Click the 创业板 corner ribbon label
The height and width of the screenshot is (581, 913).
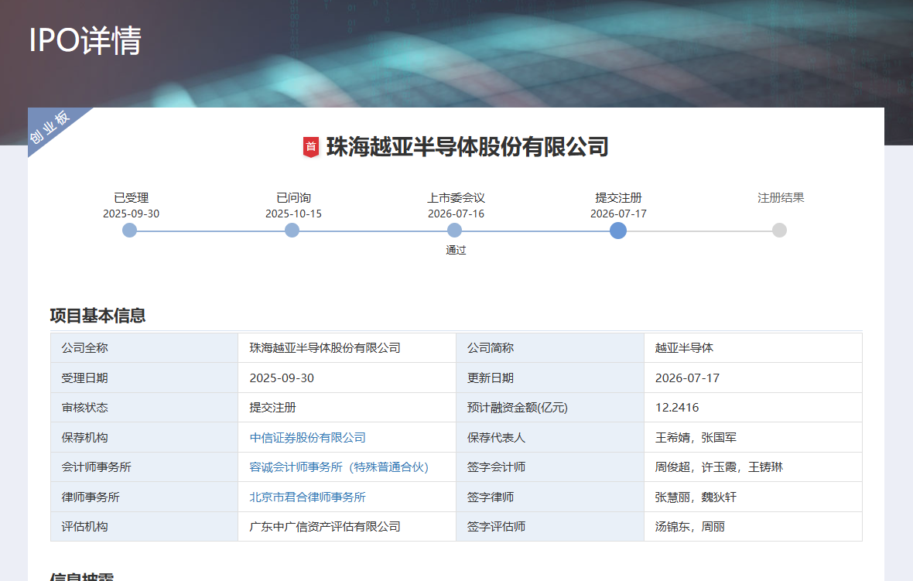[50, 127]
